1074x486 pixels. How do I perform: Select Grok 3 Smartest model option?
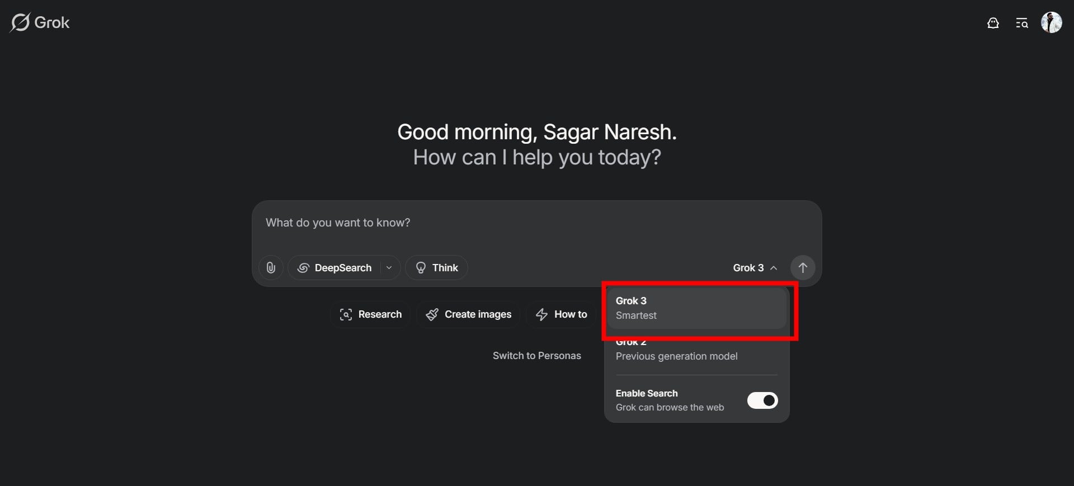[x=696, y=308]
